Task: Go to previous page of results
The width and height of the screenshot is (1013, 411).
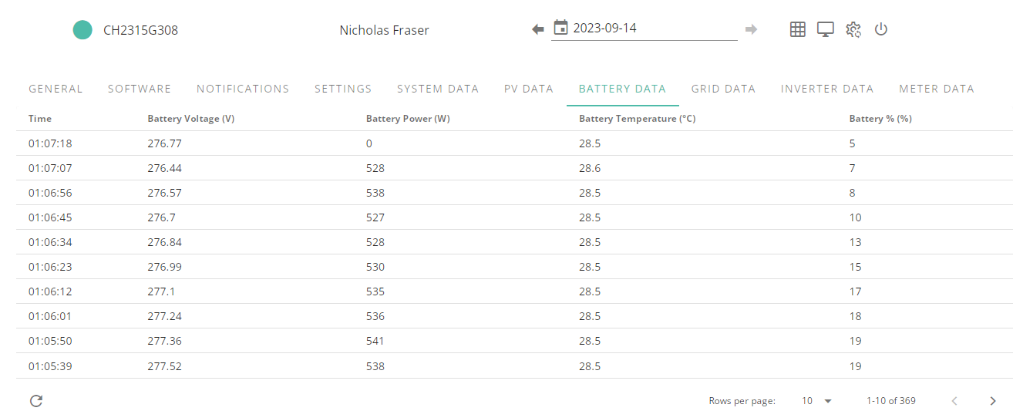Action: [954, 401]
